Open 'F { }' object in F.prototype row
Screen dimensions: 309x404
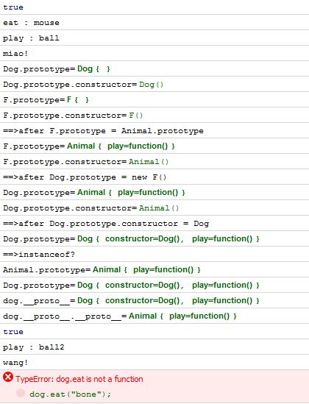tap(78, 99)
